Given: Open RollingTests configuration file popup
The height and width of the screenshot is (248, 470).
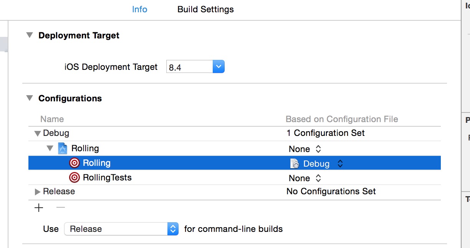Looking at the screenshot, I should tap(305, 178).
